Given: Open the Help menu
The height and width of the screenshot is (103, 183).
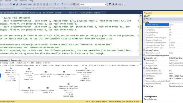Looking at the screenshot, I should [x=31, y=1].
